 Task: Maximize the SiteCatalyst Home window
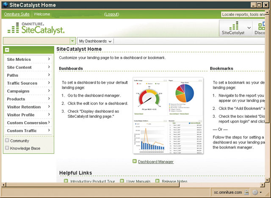click(259, 5)
